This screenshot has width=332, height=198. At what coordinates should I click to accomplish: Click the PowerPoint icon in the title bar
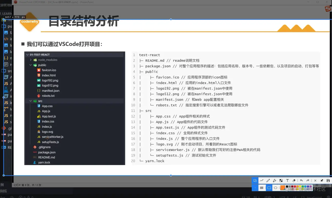tap(16, 2)
